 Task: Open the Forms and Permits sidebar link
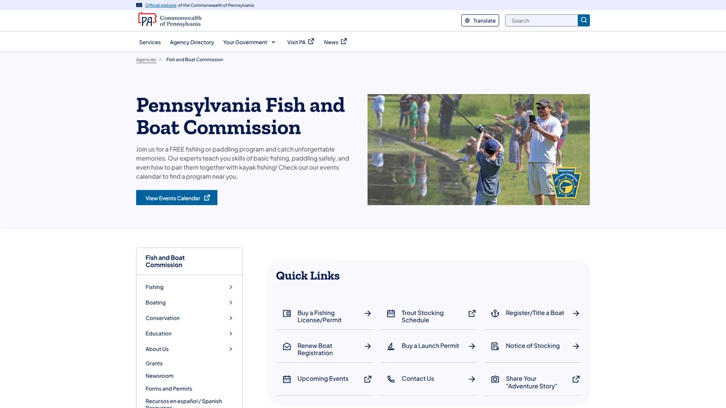coord(168,389)
